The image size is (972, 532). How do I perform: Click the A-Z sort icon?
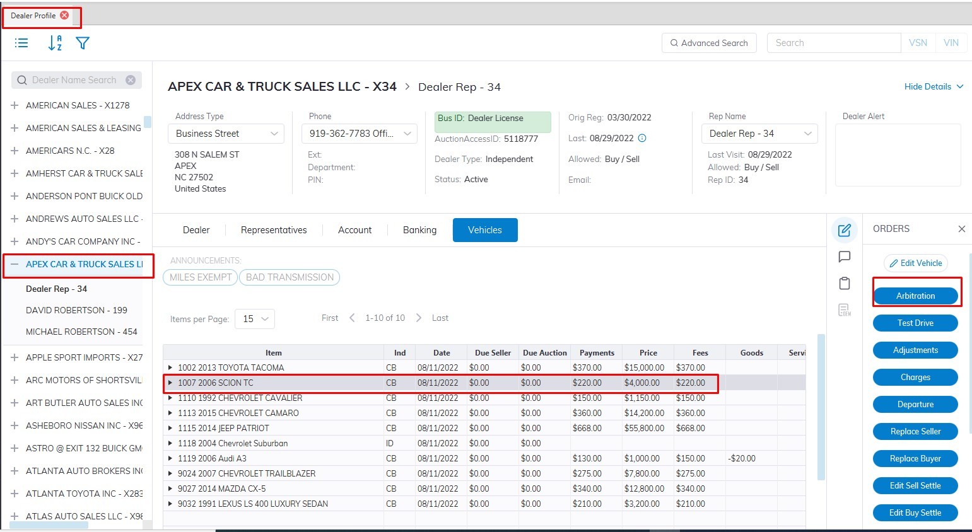55,43
